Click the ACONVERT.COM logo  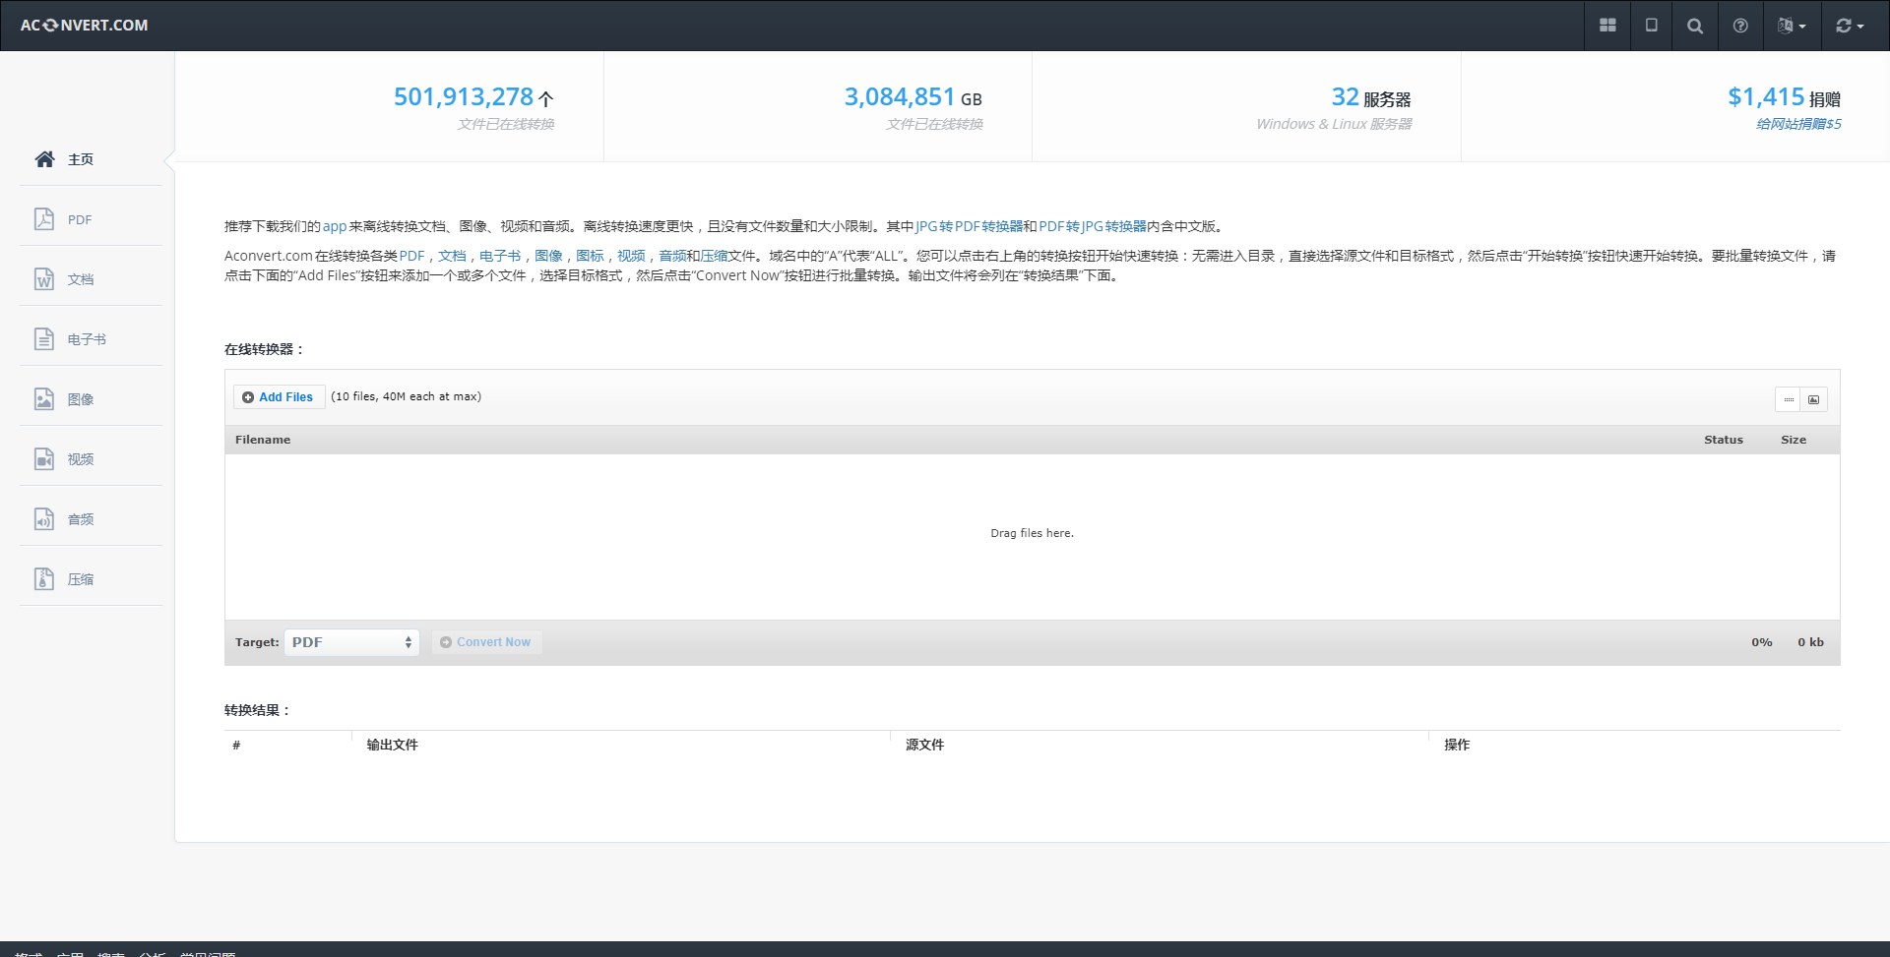coord(85,26)
